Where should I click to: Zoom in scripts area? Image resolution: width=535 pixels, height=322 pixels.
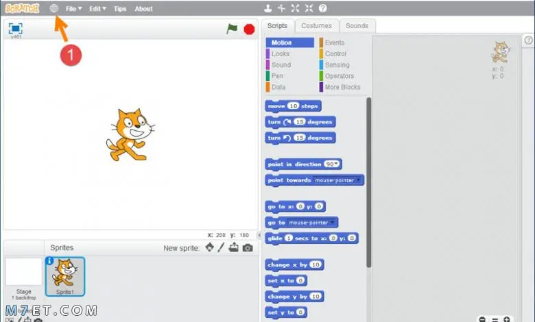(x=507, y=320)
